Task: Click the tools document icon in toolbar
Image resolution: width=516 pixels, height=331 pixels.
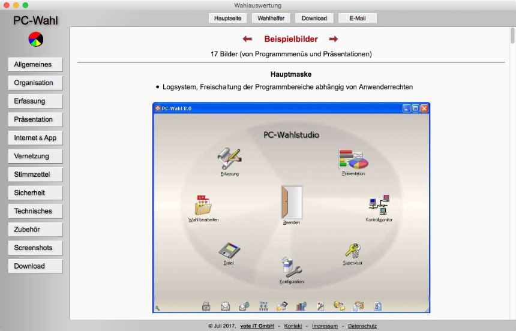Action: click(320, 306)
